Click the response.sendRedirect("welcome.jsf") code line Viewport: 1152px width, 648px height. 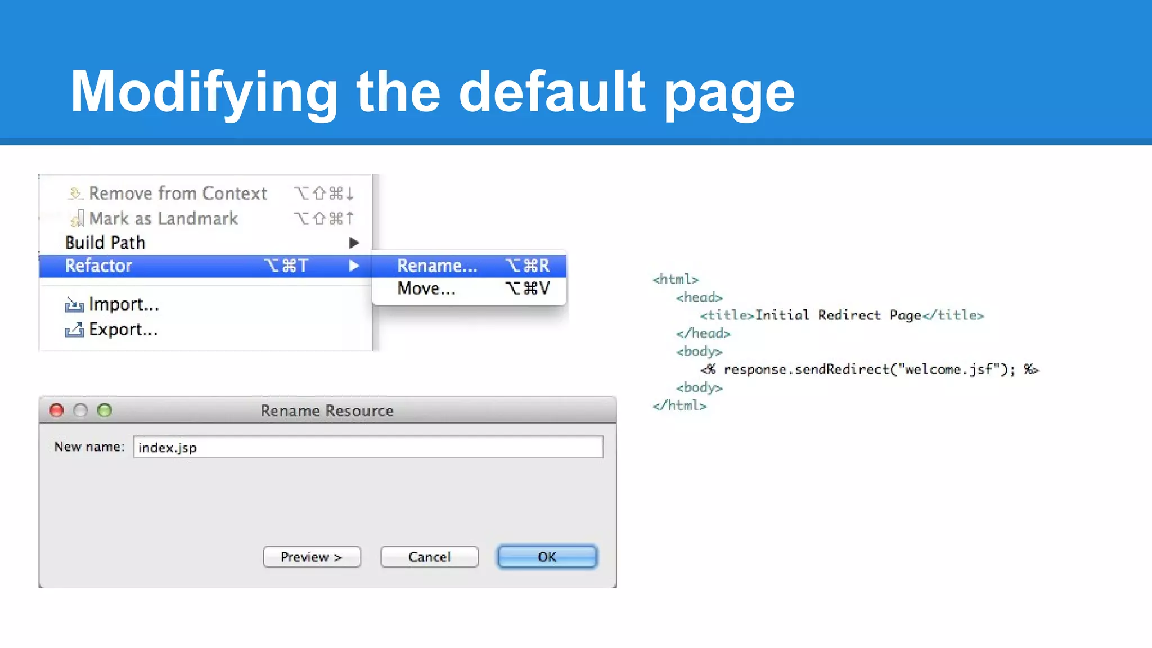tap(870, 370)
